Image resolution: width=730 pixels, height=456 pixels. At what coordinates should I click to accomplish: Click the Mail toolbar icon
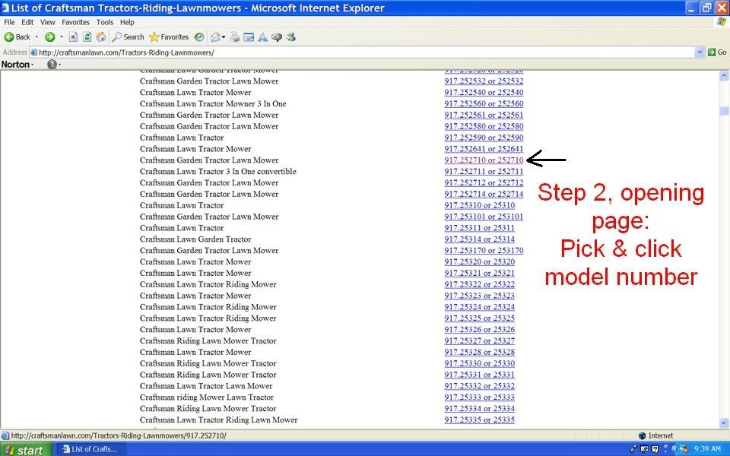point(215,37)
